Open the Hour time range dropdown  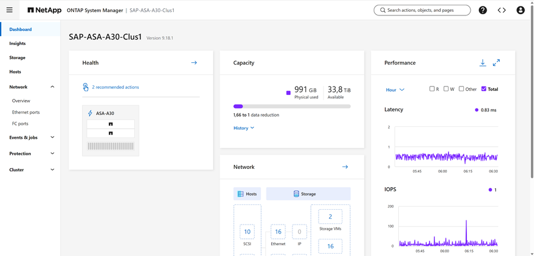click(395, 89)
